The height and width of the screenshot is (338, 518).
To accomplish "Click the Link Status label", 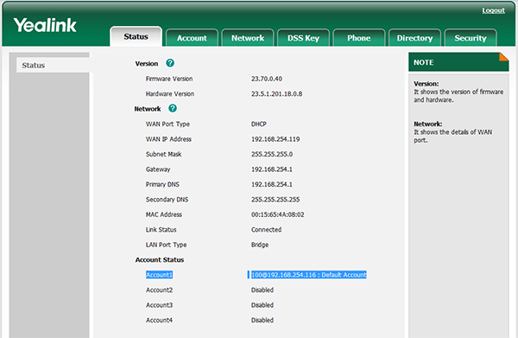I will click(161, 230).
